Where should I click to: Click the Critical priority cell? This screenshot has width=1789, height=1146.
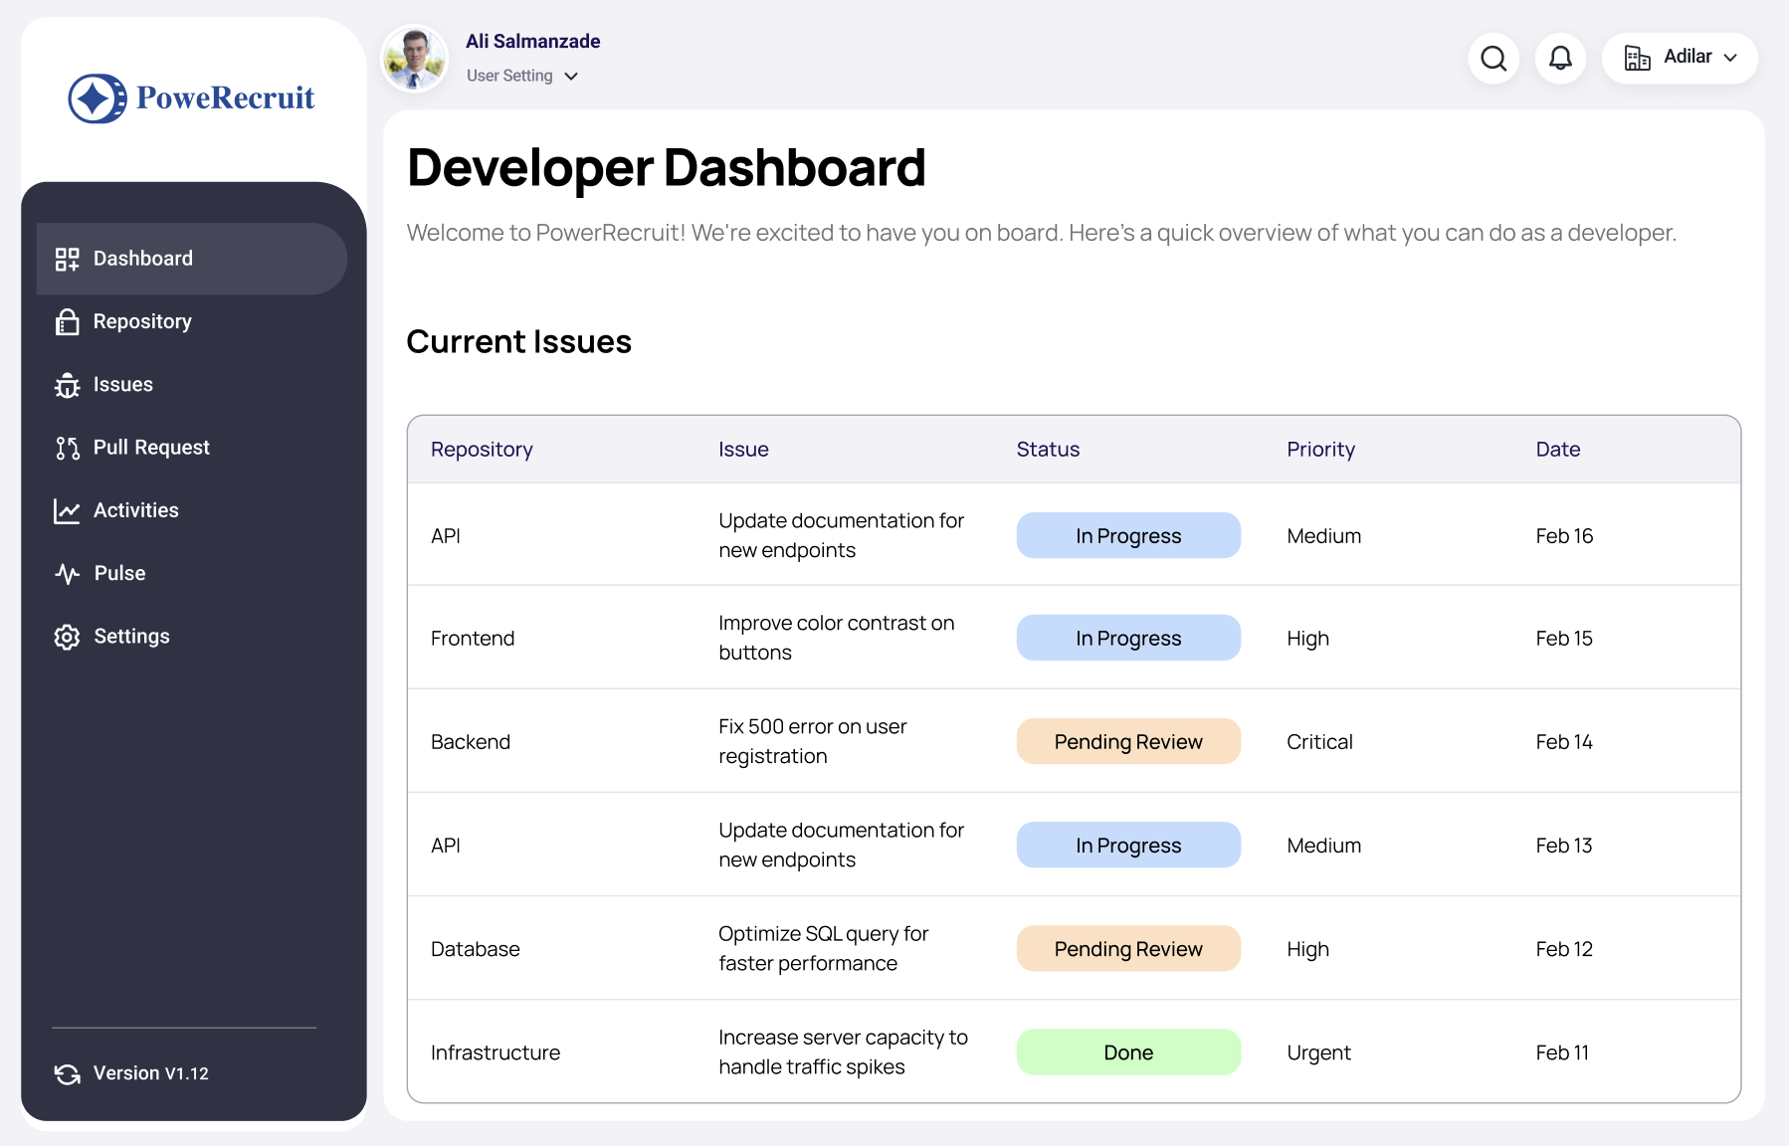point(1319,742)
